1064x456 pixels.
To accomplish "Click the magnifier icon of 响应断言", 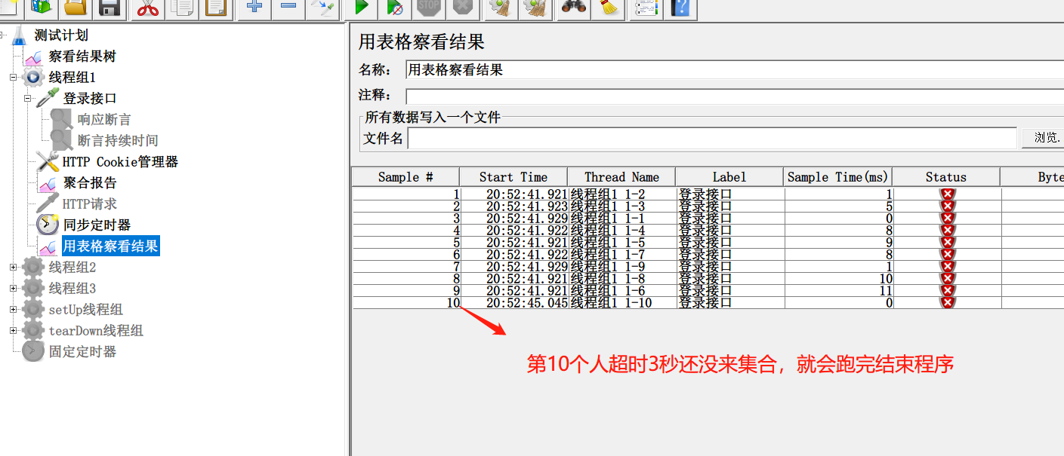I will (61, 119).
